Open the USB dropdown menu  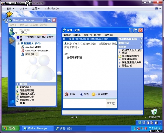tap(23, 8)
